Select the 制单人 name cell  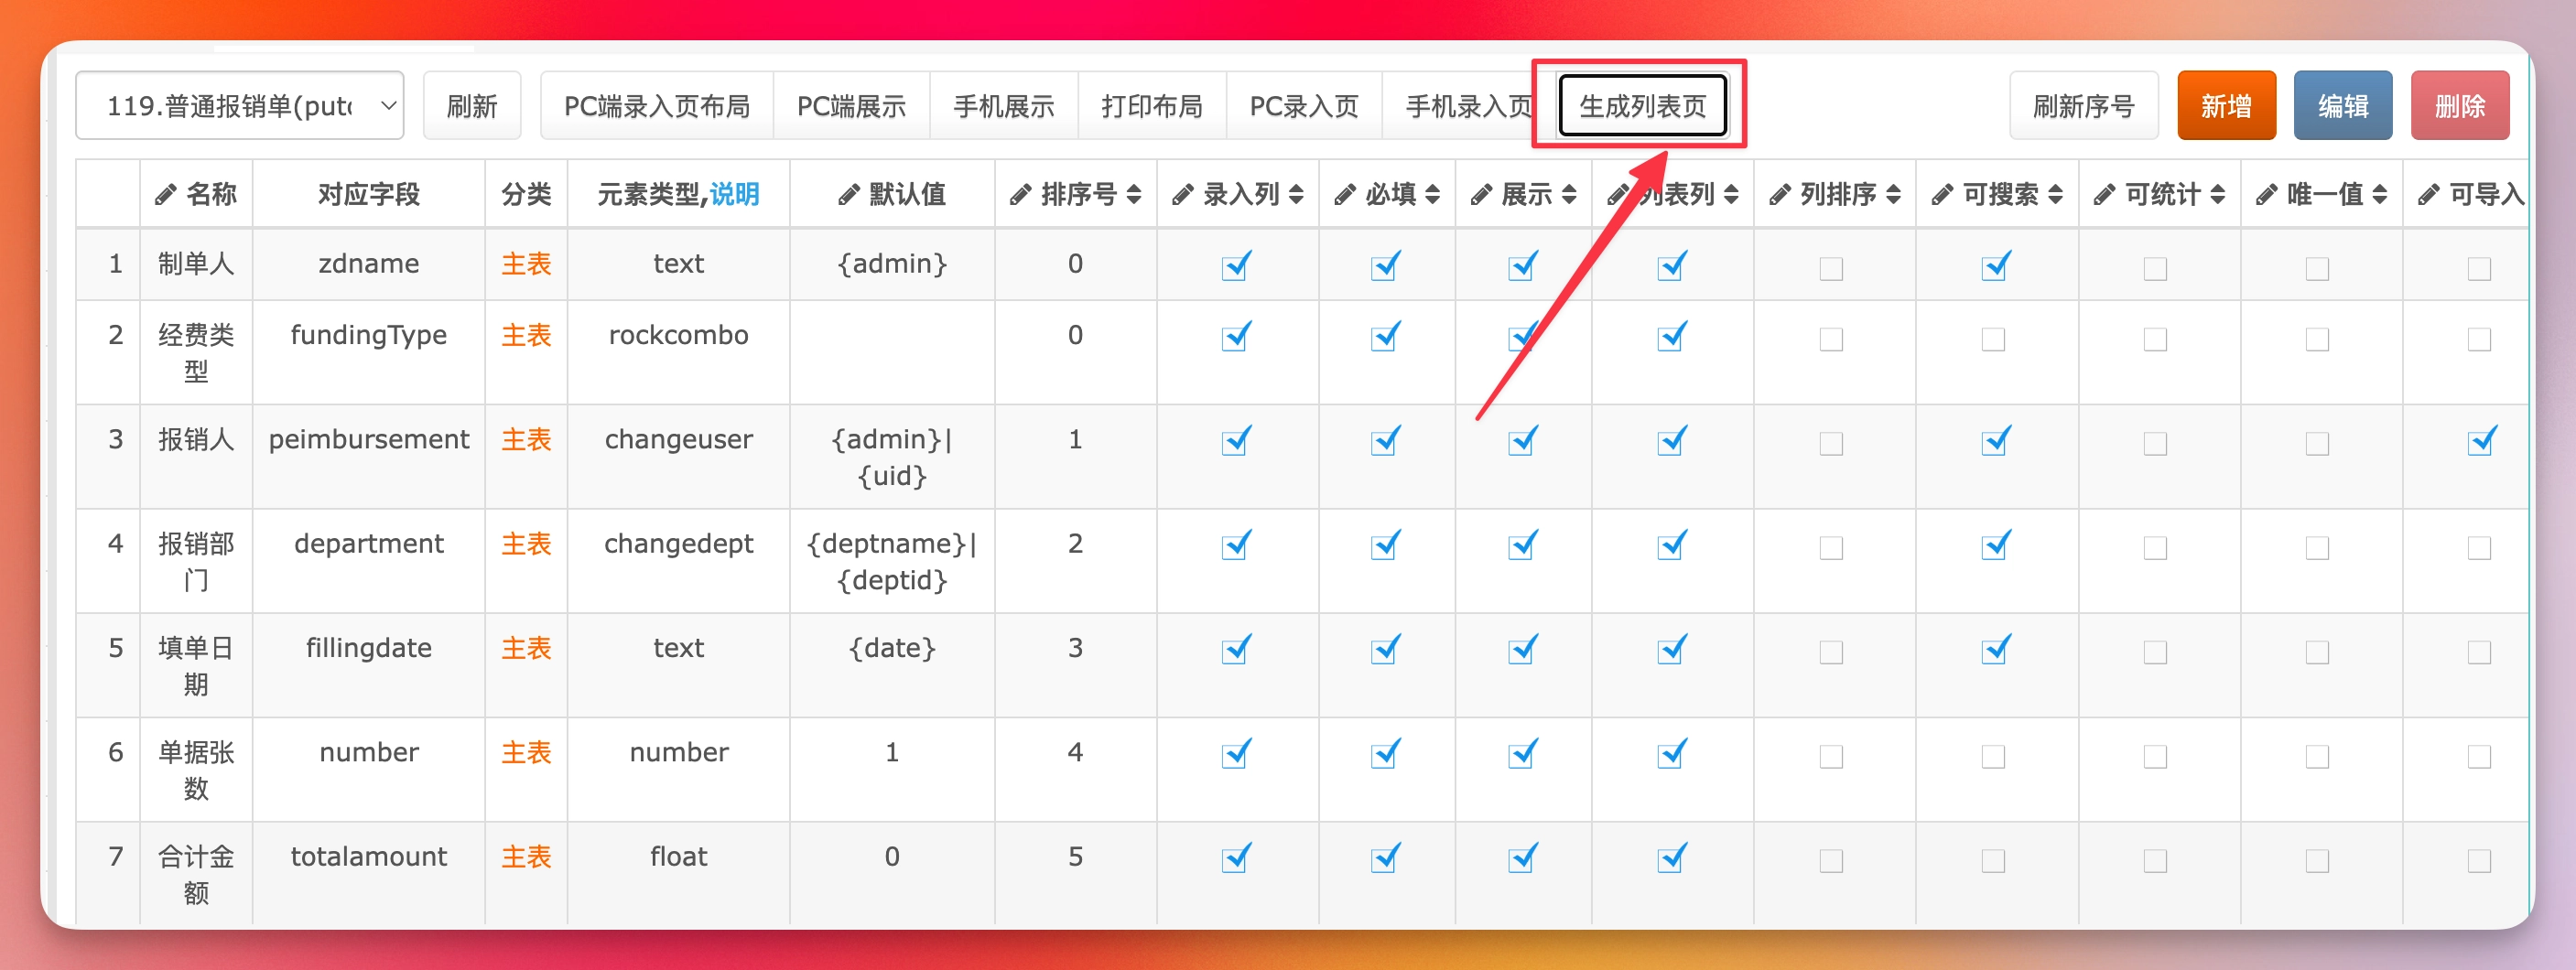(x=196, y=264)
